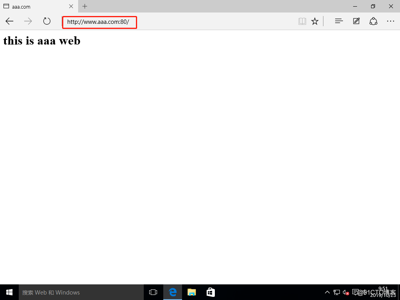Screen dimensions: 400x300
Task: Select the aaa.com tab
Action: pyautogui.click(x=38, y=6)
